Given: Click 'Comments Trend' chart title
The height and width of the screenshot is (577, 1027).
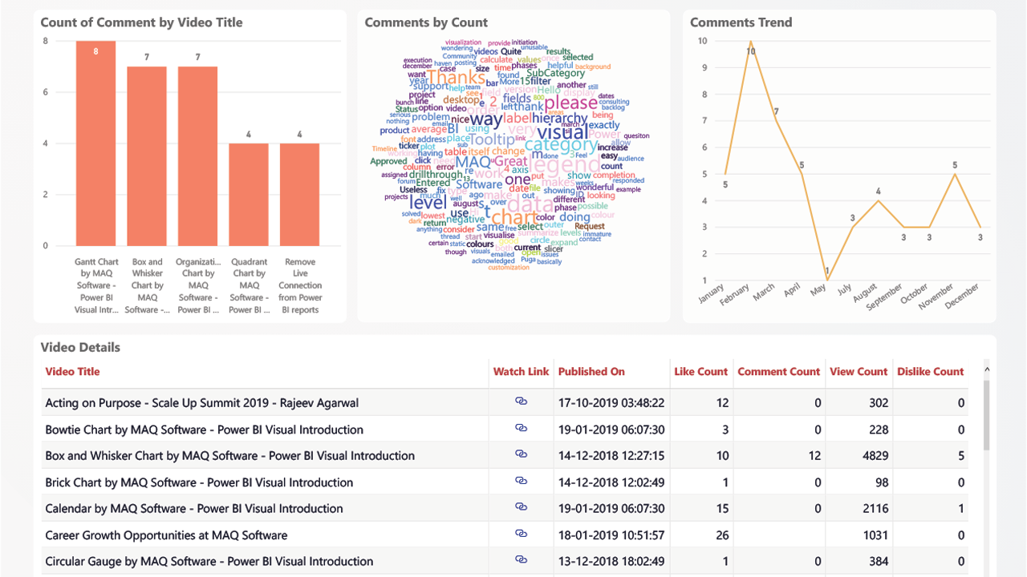Looking at the screenshot, I should tap(741, 22).
